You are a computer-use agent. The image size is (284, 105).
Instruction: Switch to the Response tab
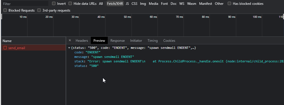coord(118,40)
